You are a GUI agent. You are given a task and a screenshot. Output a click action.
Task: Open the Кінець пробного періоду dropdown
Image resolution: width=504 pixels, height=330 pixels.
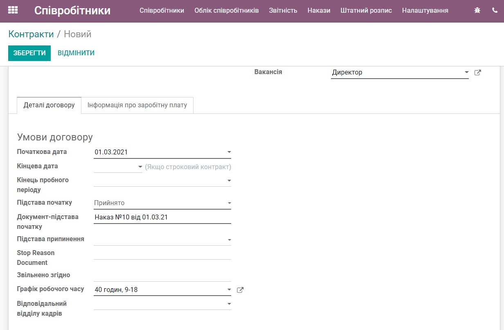coord(228,180)
